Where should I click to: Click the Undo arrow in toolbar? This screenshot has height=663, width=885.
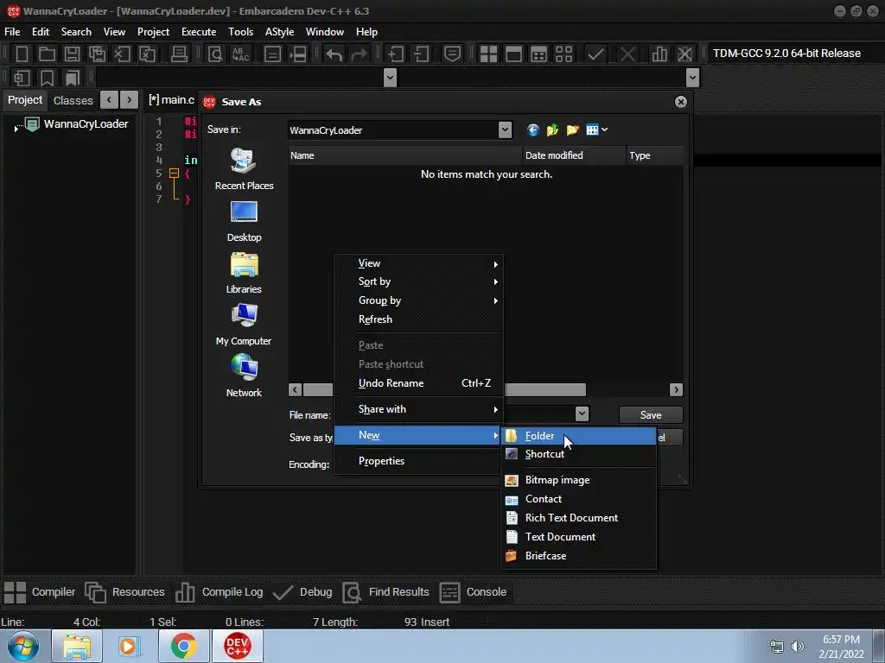[x=334, y=54]
